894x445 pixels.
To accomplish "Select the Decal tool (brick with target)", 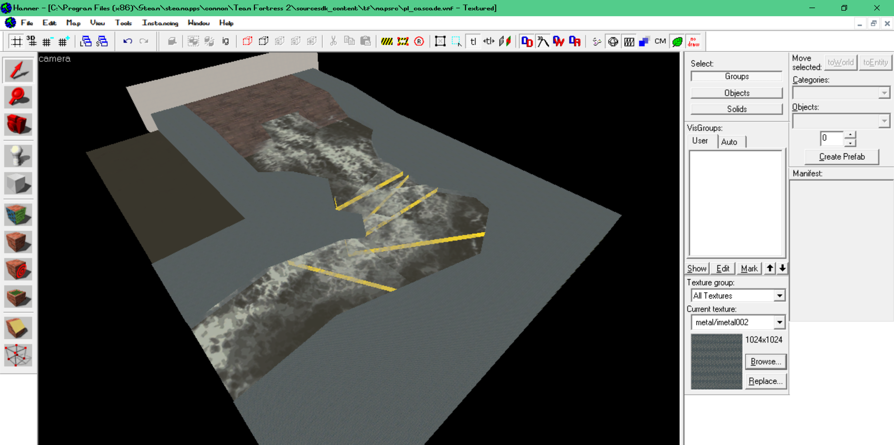I will click(x=18, y=269).
